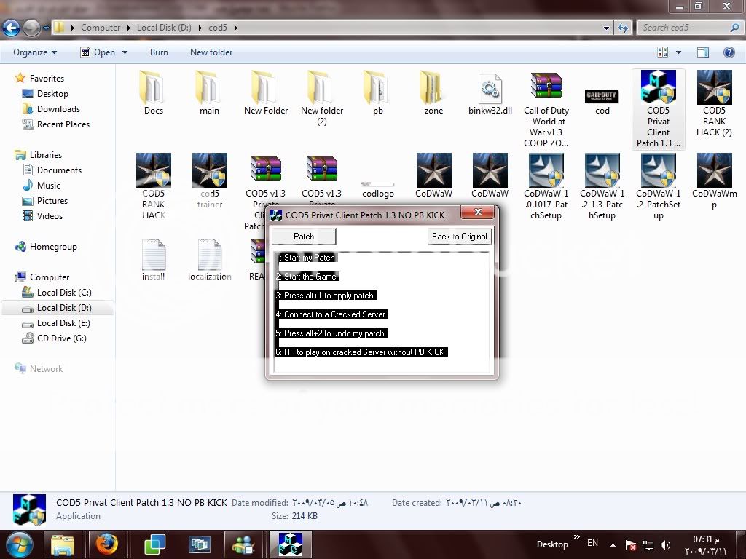Viewport: 746px width, 559px height.
Task: Expand the Computer breadcrumb arrow
Action: pos(129,28)
